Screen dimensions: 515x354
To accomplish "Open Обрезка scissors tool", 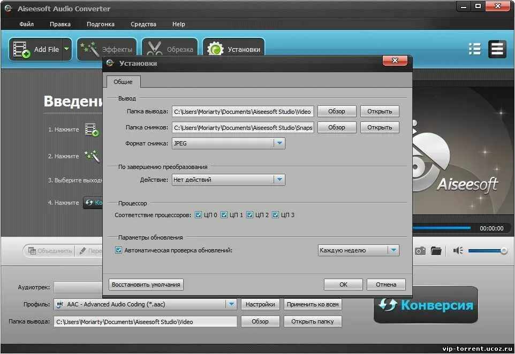I will (x=170, y=50).
